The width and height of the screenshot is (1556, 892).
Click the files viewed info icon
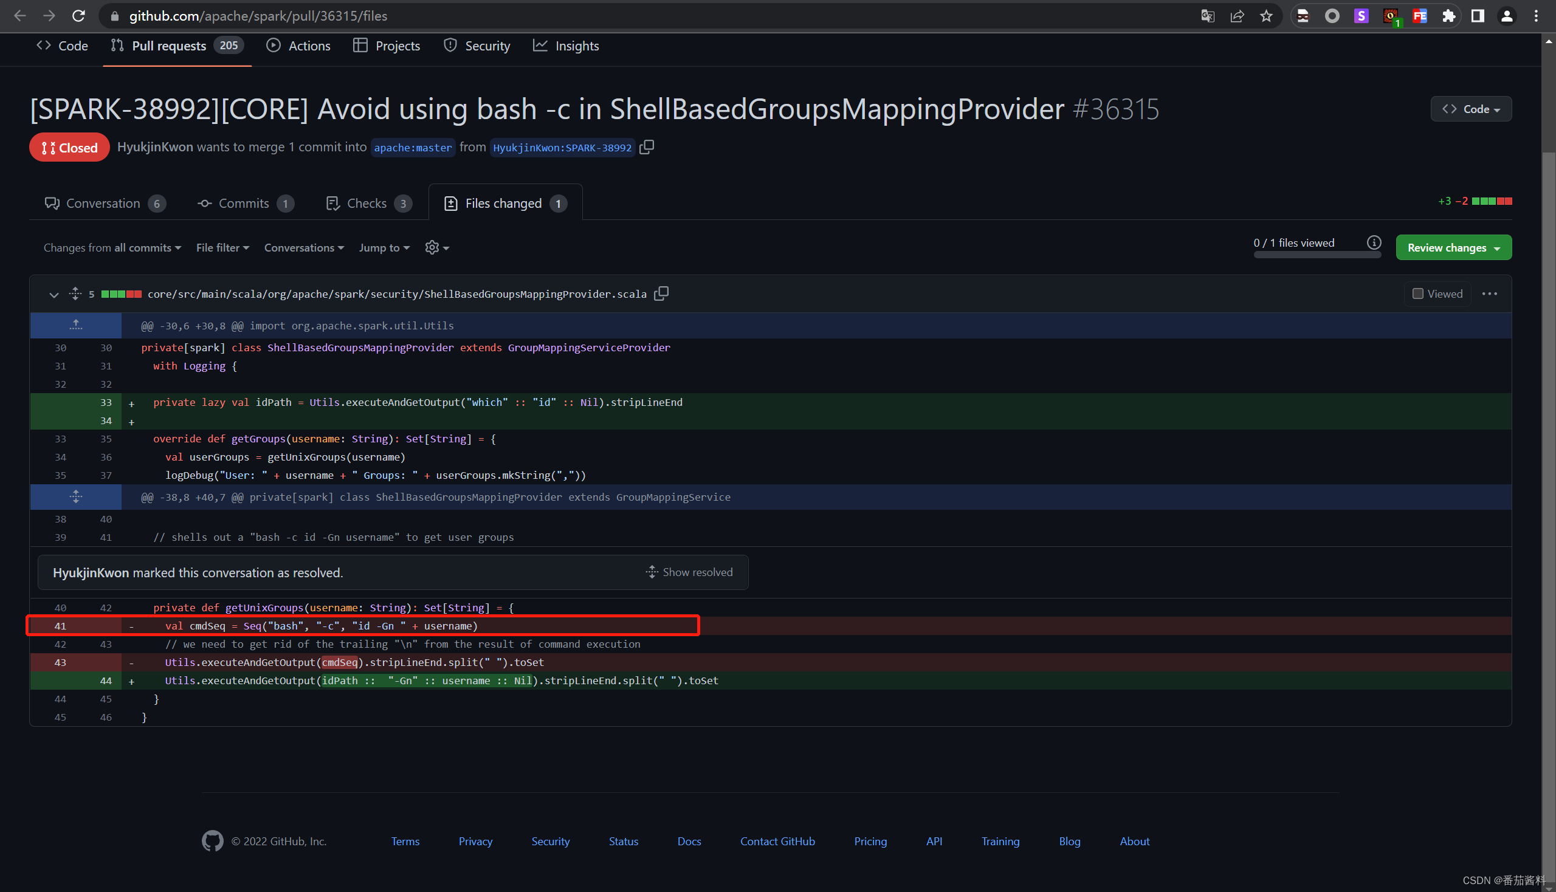[1374, 242]
